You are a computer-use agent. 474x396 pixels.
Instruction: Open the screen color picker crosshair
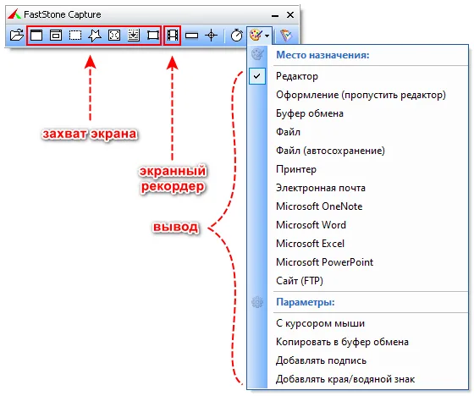click(211, 36)
